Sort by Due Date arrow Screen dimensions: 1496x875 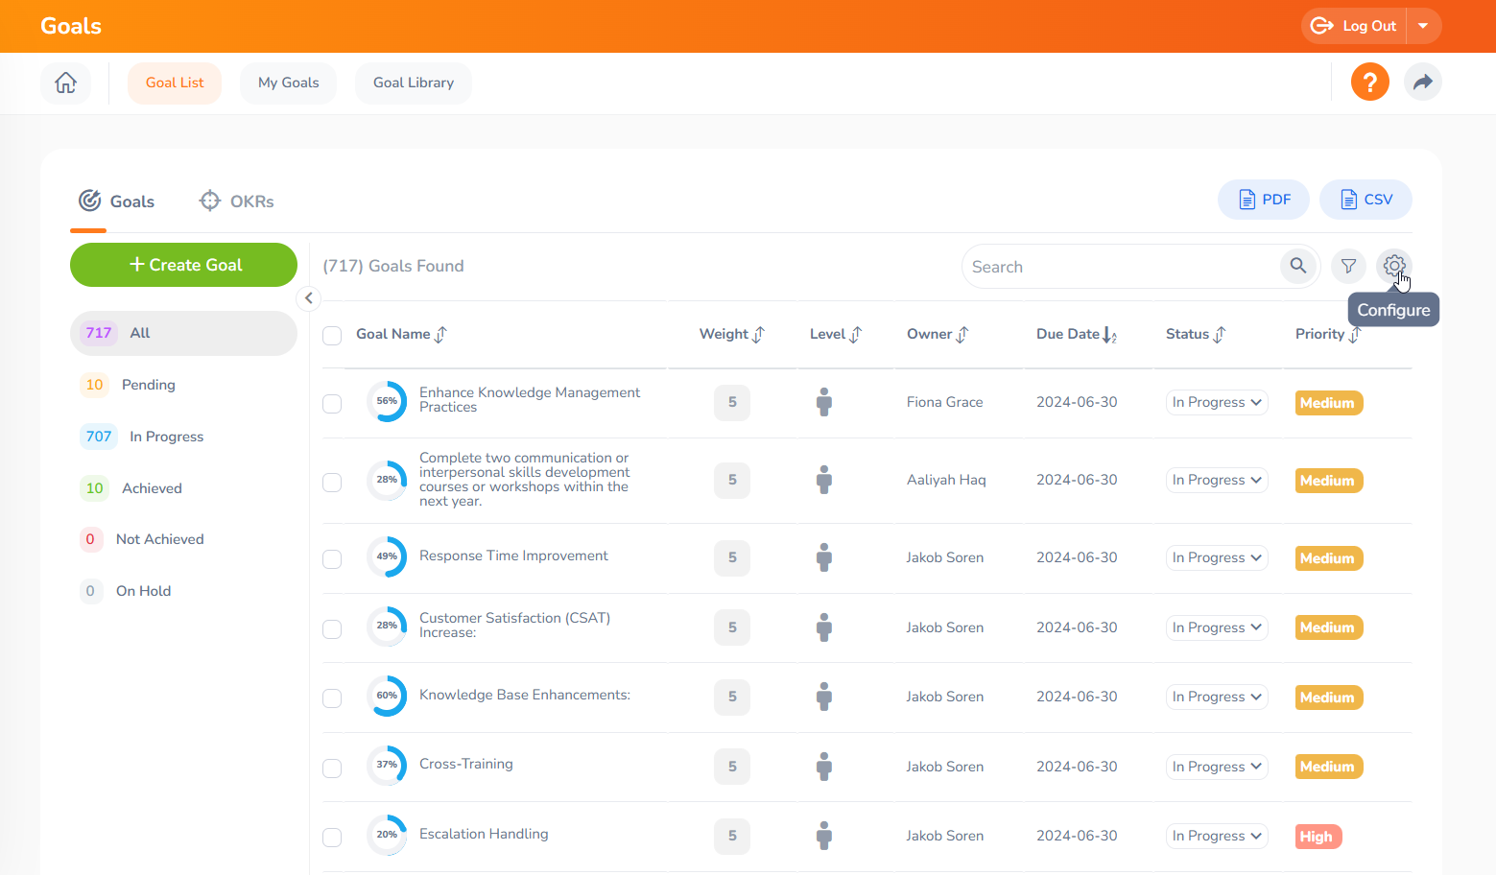(x=1109, y=334)
